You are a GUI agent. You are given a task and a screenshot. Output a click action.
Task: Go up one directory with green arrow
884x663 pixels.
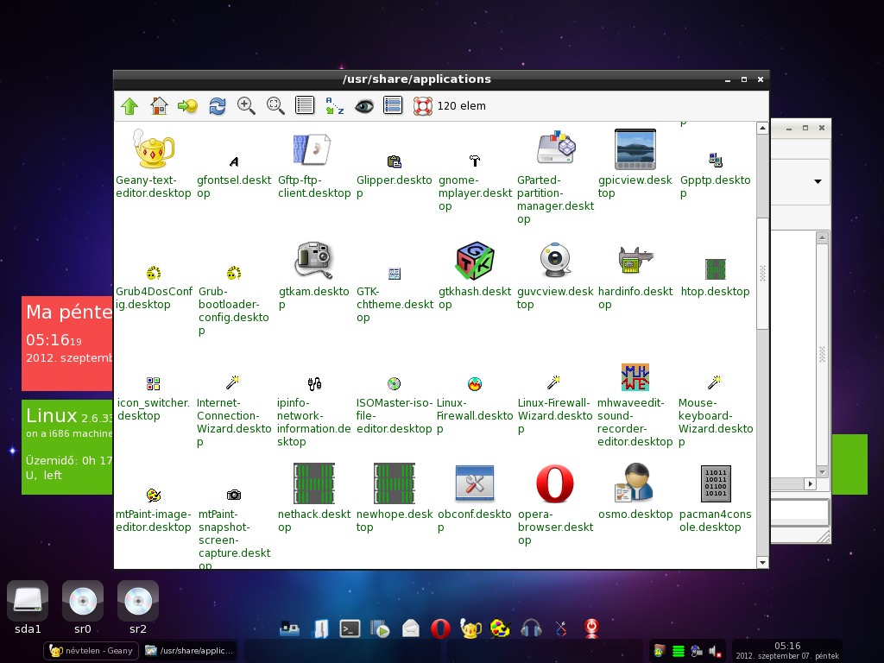coord(129,106)
